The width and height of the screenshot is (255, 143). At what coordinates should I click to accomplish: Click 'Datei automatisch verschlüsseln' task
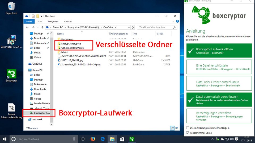(x=219, y=100)
